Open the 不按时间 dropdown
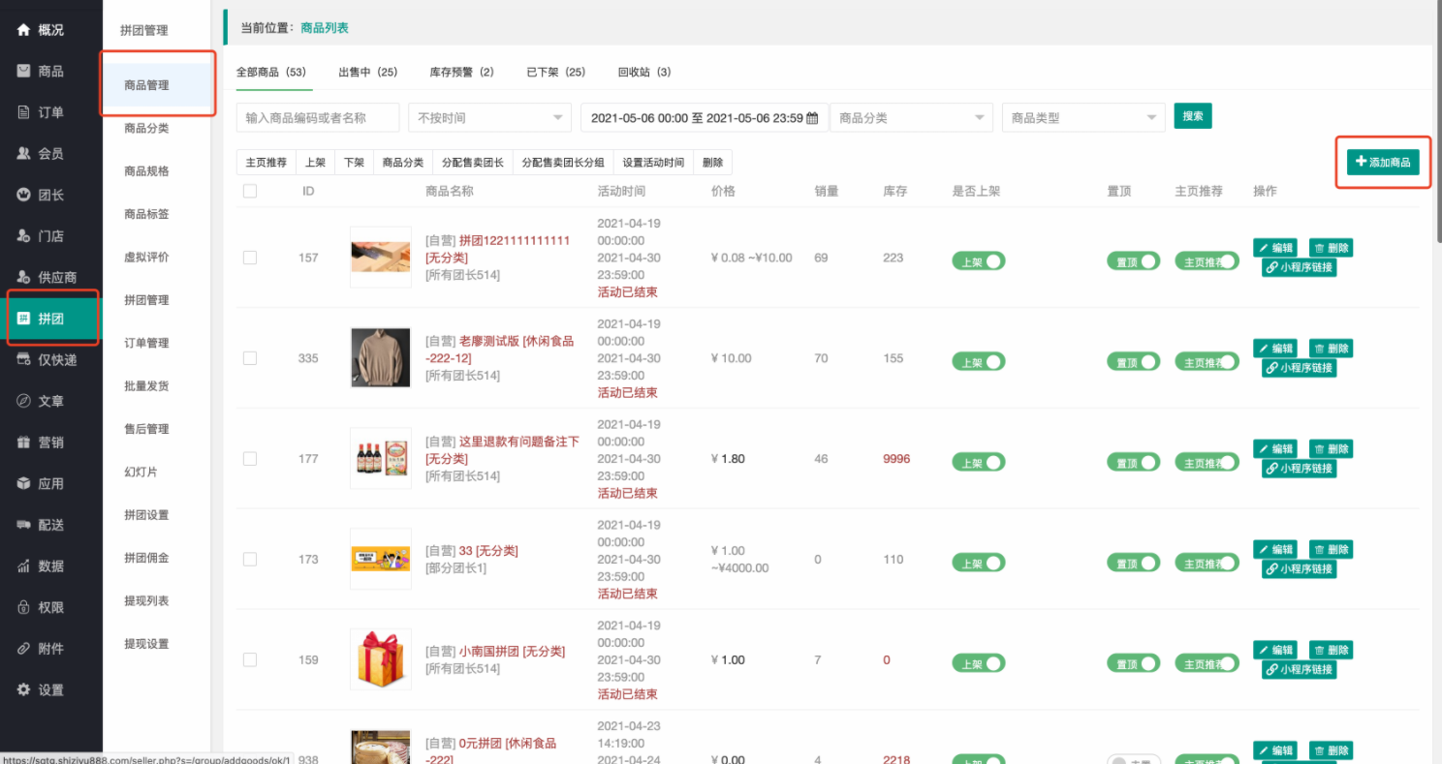The height and width of the screenshot is (764, 1442). coord(488,116)
